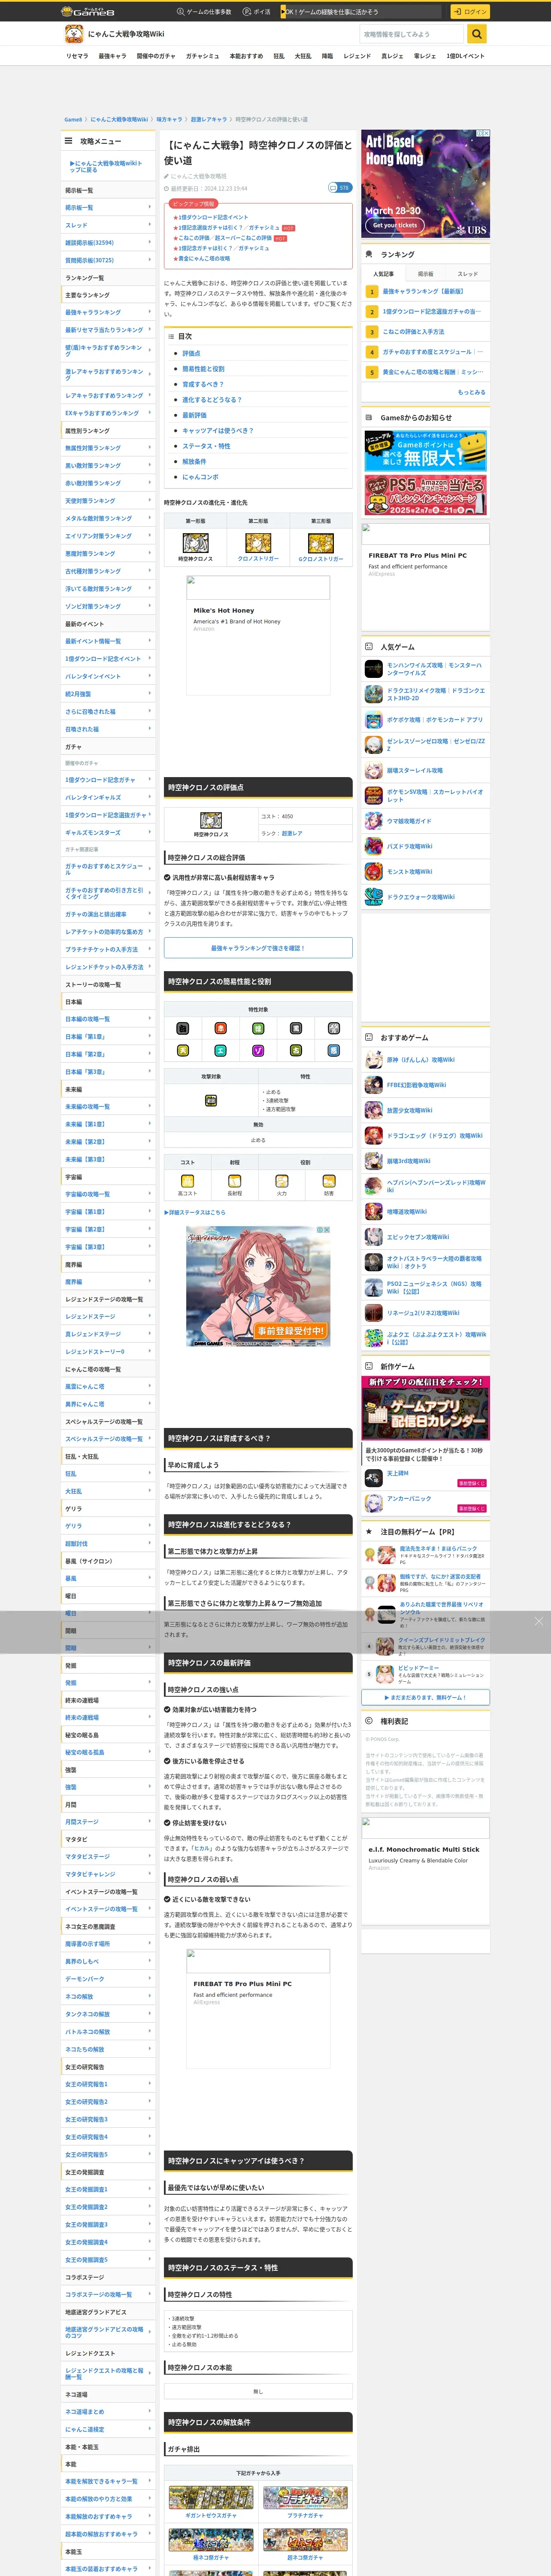Open the 1億ダウンロード記念イベント pickup link
This screenshot has height=2576, width=551.
[213, 217]
